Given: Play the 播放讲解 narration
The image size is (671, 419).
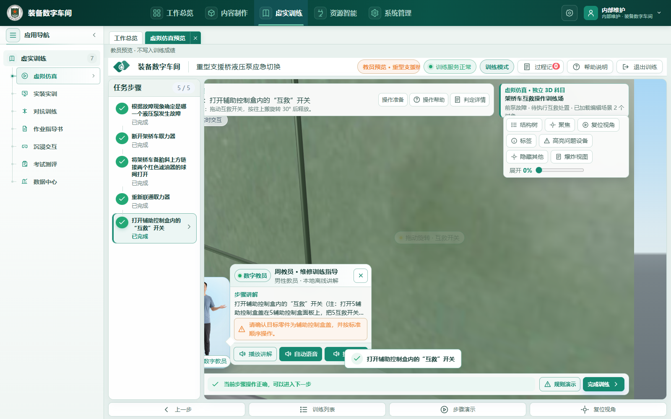Looking at the screenshot, I should [x=255, y=354].
